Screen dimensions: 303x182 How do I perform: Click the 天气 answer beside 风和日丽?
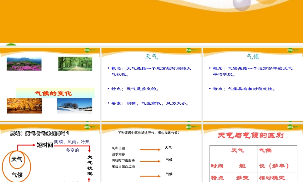coord(168,148)
